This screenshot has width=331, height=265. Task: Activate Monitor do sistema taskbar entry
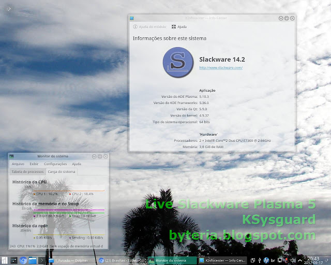point(172,260)
